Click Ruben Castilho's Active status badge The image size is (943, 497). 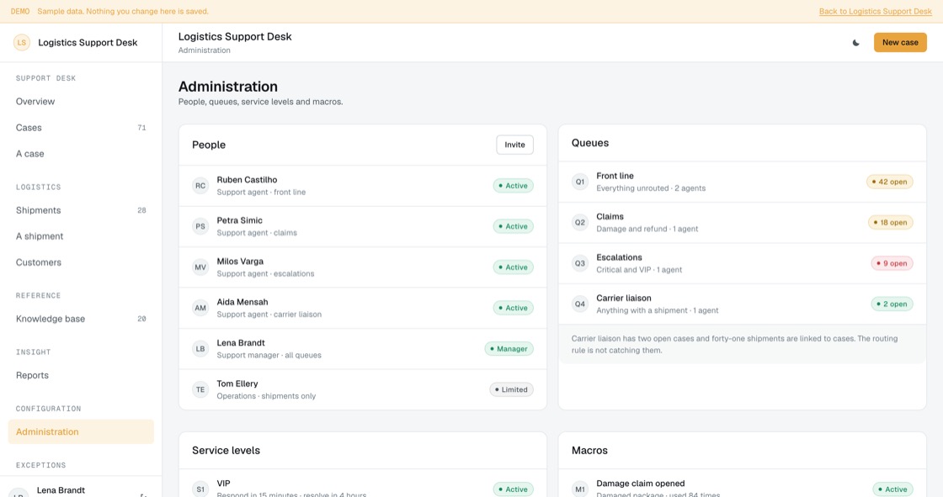513,186
